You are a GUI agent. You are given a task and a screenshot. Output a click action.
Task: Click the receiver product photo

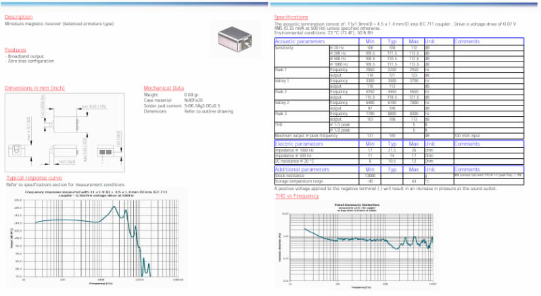coord(235,39)
